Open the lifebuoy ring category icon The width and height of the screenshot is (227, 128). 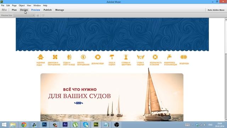click(98, 57)
